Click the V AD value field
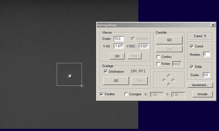The height and width of the screenshot is (131, 219). 119,46
